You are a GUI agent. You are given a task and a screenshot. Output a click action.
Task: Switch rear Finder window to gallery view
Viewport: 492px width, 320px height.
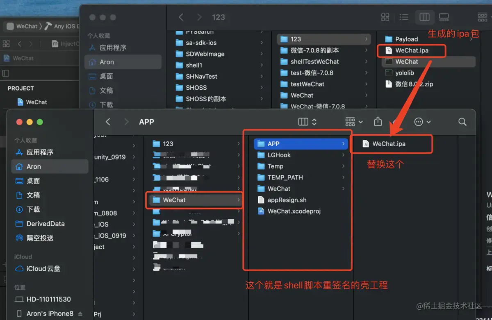[x=444, y=17]
